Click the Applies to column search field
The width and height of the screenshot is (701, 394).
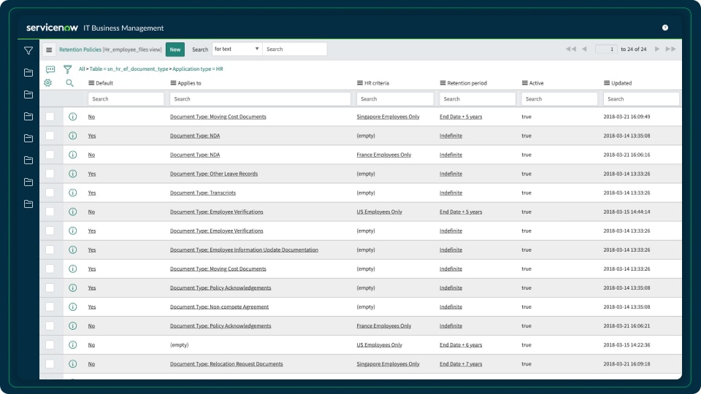point(259,98)
